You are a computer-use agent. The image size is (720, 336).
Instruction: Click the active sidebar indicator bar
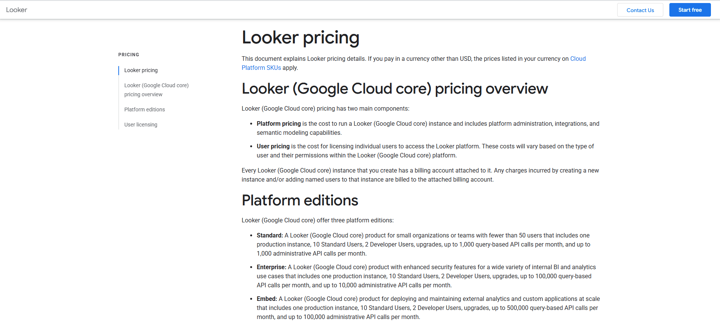pyautogui.click(x=119, y=70)
